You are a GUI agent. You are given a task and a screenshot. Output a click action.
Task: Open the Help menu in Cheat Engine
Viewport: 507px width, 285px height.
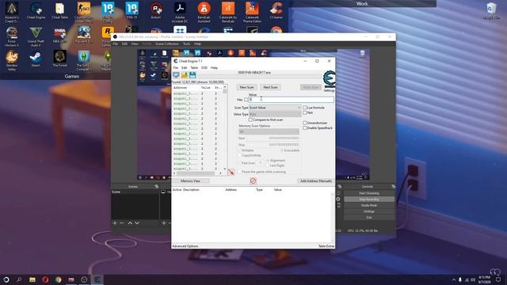coord(214,68)
